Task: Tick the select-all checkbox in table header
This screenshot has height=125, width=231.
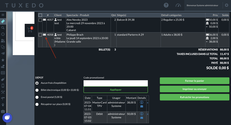Action: point(40,15)
